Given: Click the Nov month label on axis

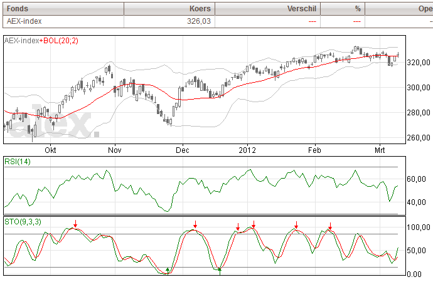Looking at the screenshot, I should [x=115, y=150].
